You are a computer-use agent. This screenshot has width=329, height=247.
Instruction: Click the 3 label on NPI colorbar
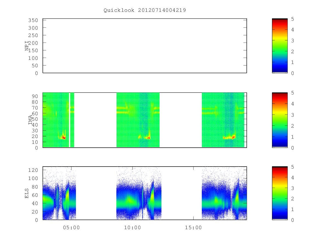(293, 40)
